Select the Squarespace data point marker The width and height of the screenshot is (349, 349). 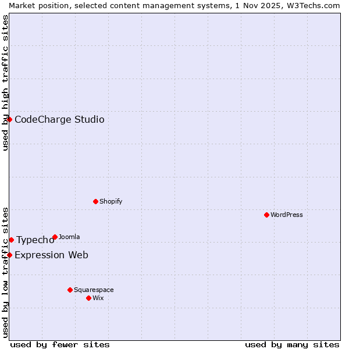click(70, 290)
